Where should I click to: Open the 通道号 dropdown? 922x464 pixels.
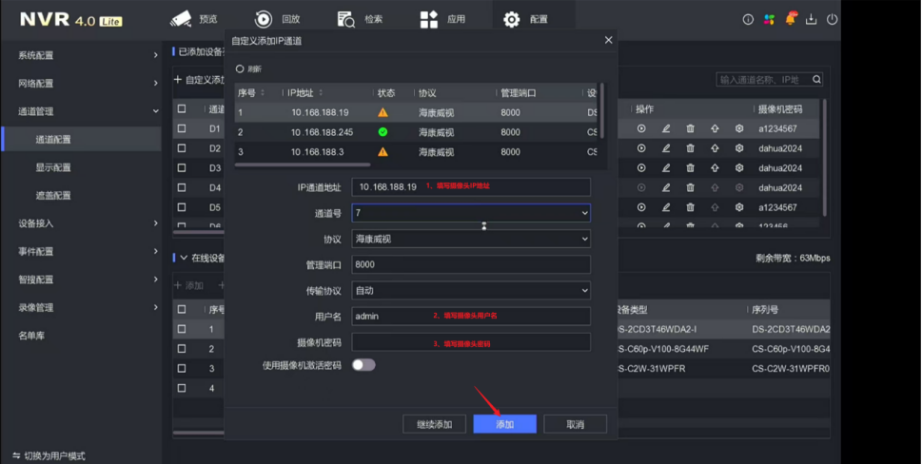click(471, 214)
